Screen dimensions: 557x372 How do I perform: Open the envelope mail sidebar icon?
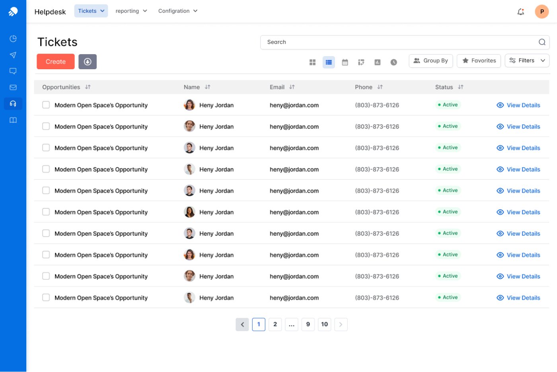pyautogui.click(x=13, y=88)
